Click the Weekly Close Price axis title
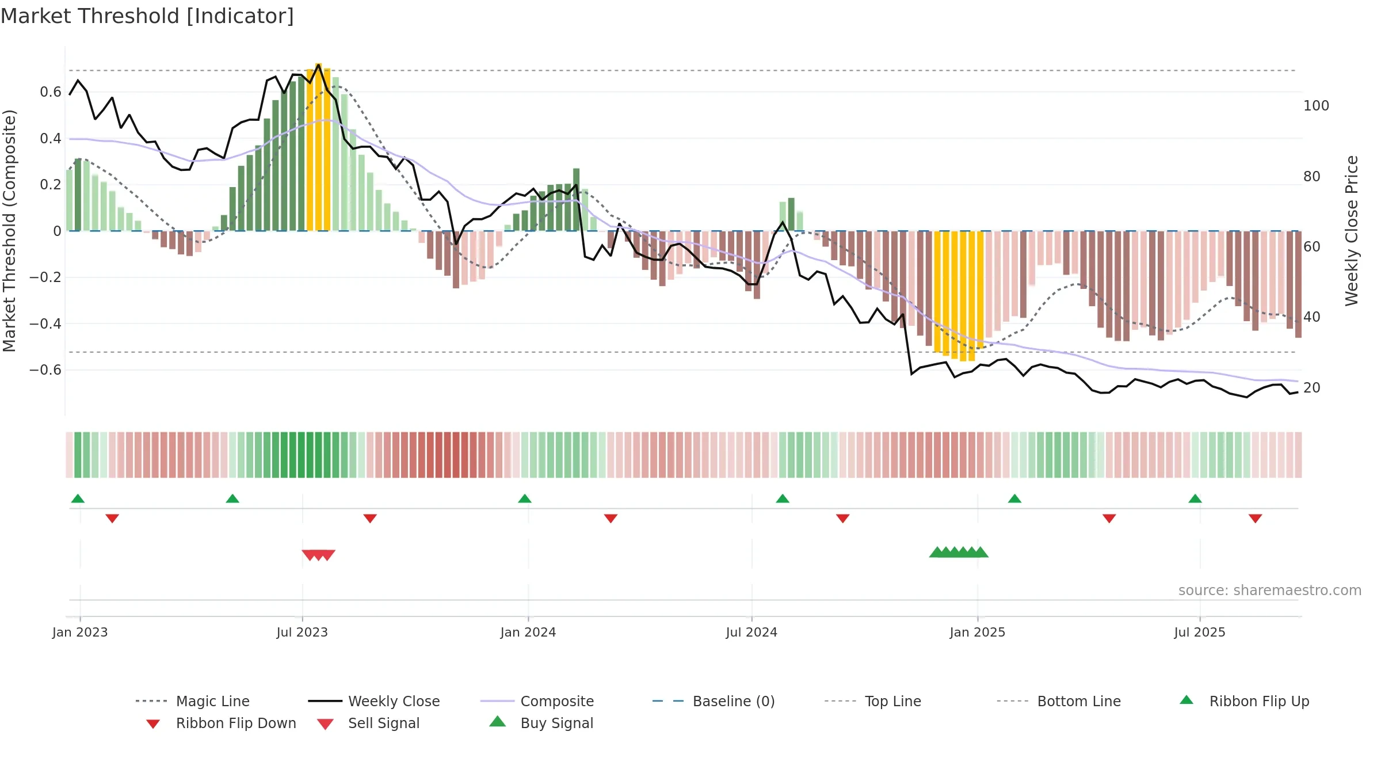 point(1352,231)
